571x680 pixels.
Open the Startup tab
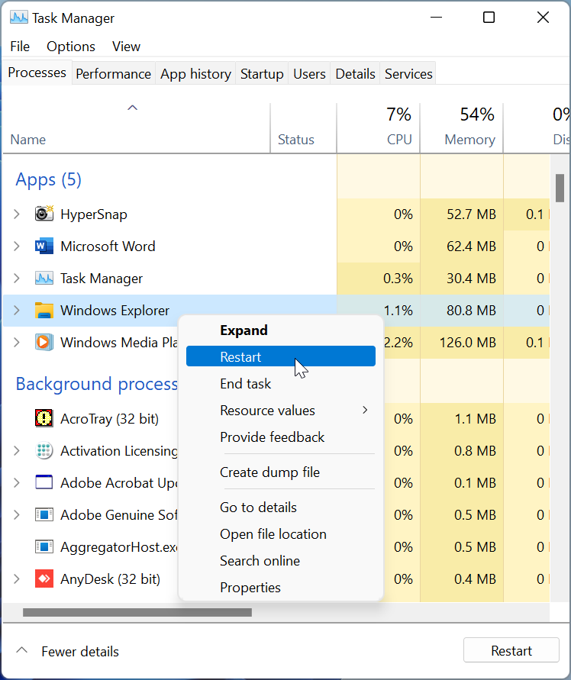tap(262, 74)
